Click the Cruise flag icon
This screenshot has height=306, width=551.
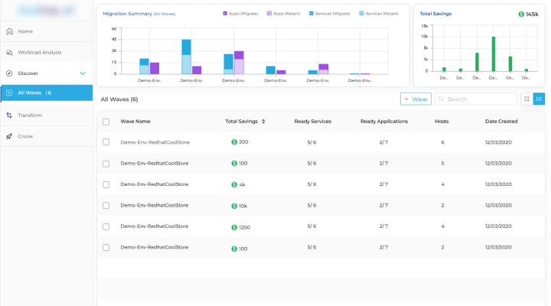coord(9,136)
